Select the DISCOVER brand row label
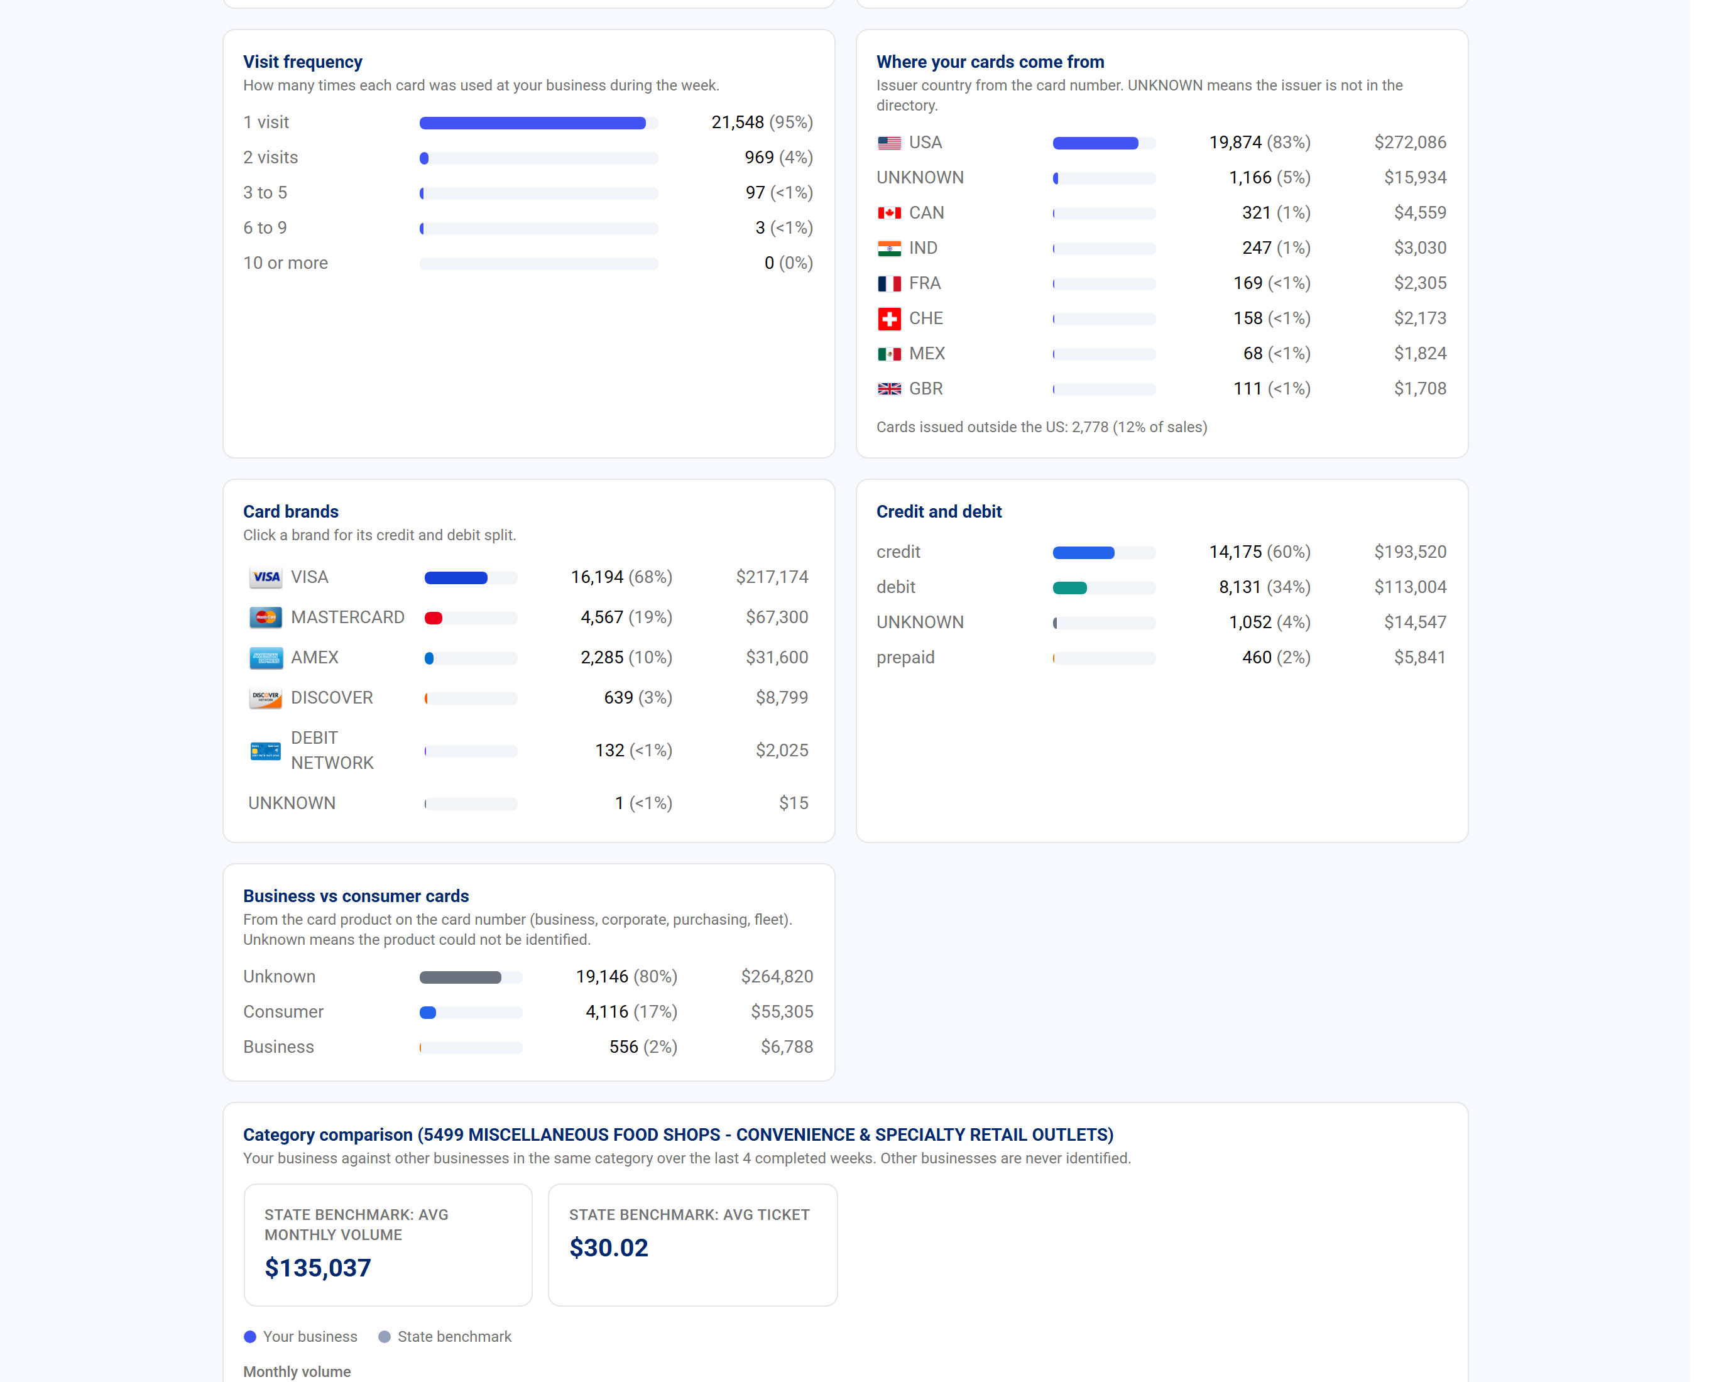 [331, 697]
